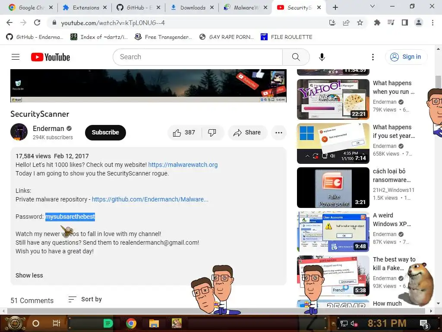Viewport: 442px width, 332px height.
Task: Open Sort by comments options
Action: click(85, 299)
